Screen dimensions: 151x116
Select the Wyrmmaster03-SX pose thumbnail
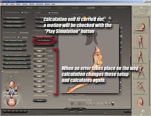click(140, 57)
